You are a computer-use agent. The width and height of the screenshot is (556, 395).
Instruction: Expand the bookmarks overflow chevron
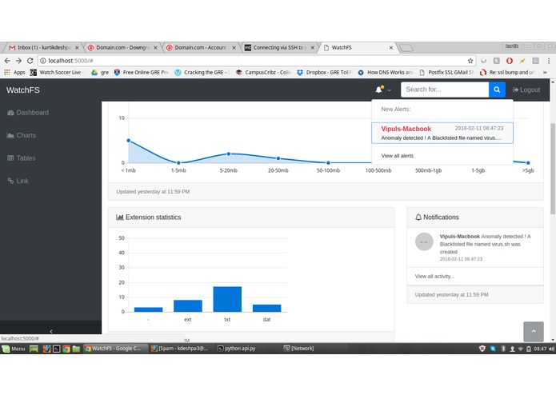545,72
